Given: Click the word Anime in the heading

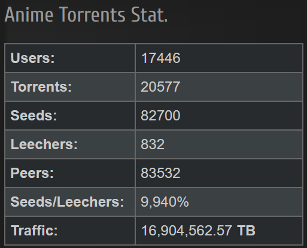Looking at the screenshot, I should point(29,14).
